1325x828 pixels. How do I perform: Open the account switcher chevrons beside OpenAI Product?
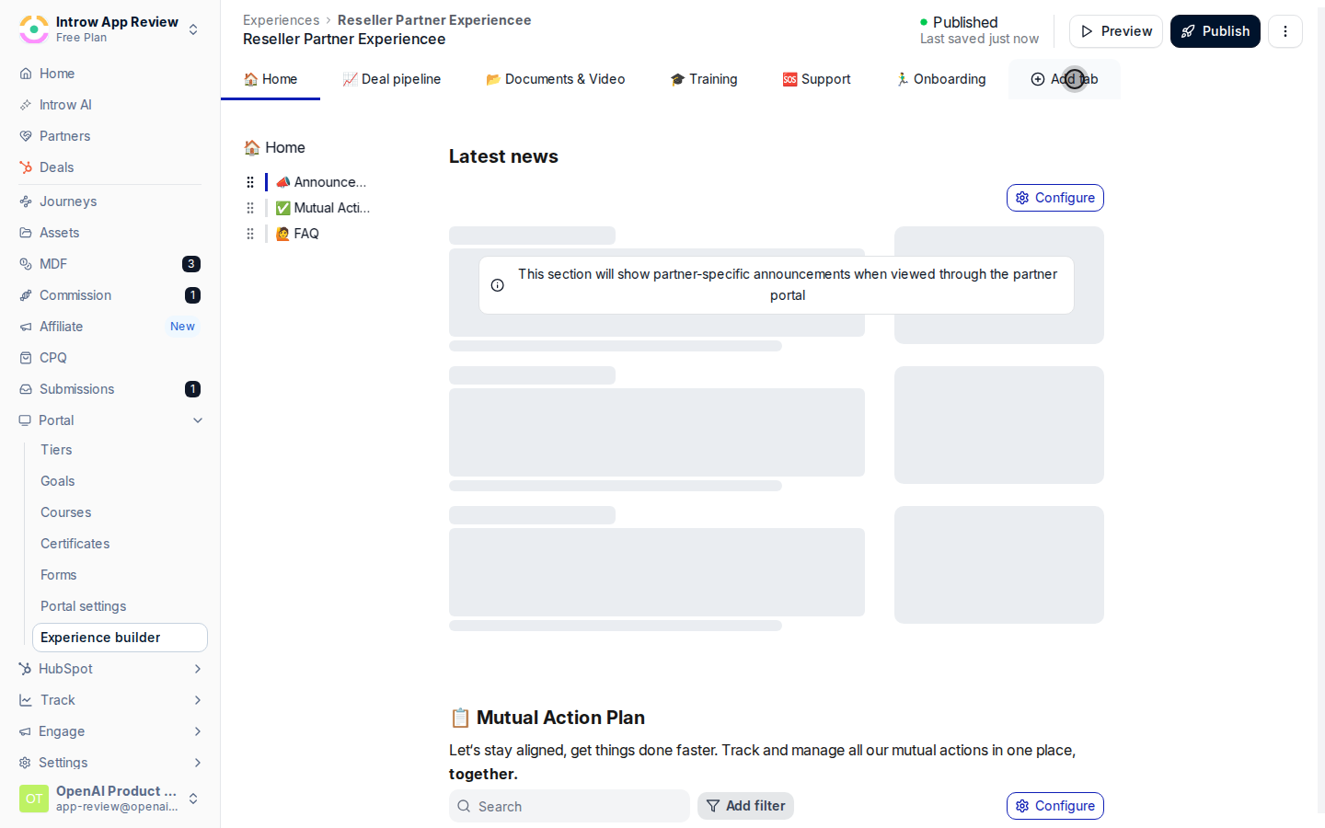click(x=193, y=799)
